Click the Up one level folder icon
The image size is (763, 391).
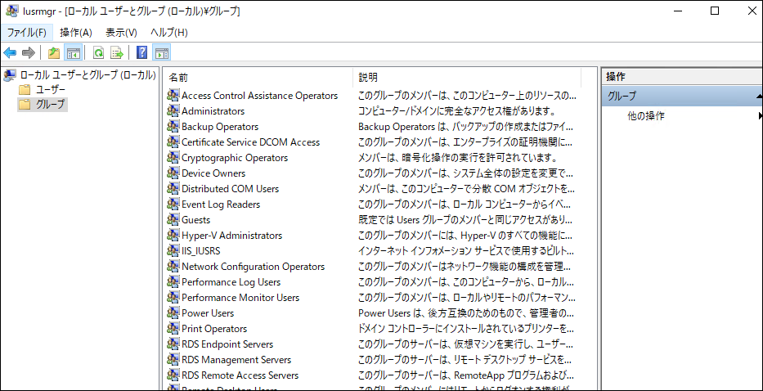coord(54,53)
